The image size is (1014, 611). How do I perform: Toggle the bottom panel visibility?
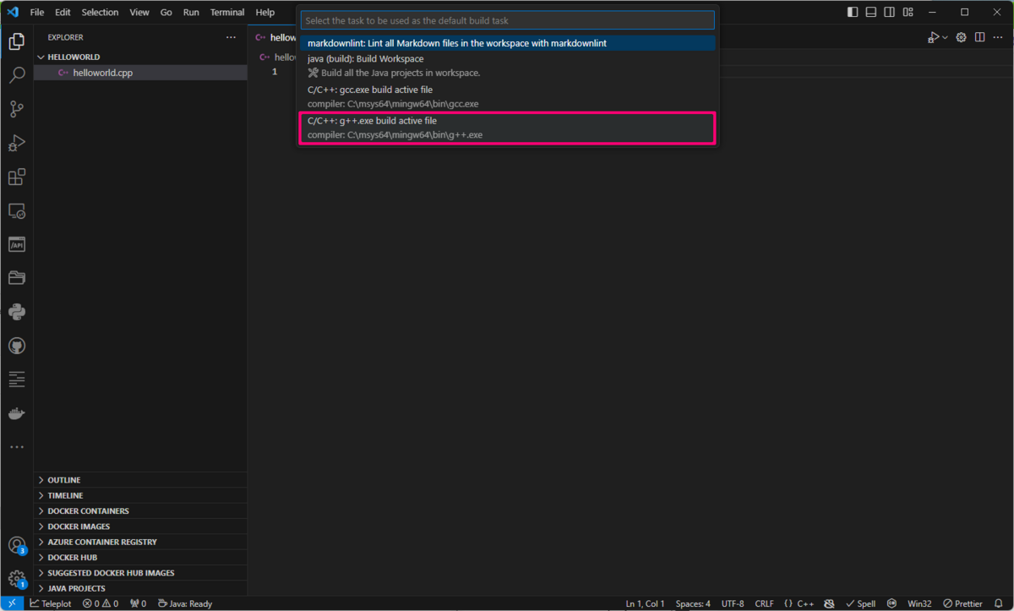870,12
